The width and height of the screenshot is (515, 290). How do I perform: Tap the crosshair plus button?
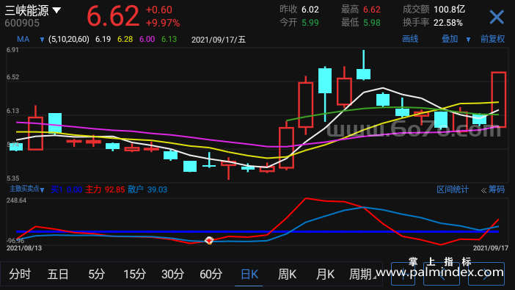pos(403,274)
